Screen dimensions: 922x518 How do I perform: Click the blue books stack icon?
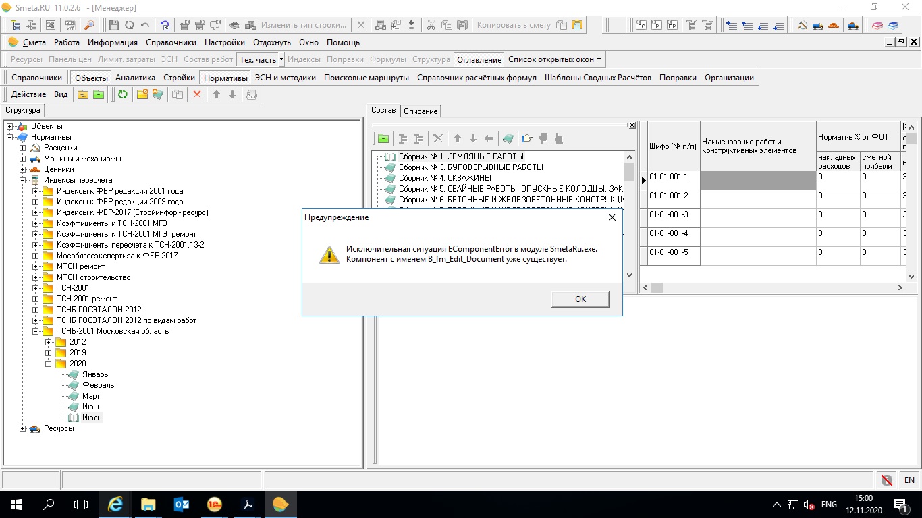tap(894, 25)
